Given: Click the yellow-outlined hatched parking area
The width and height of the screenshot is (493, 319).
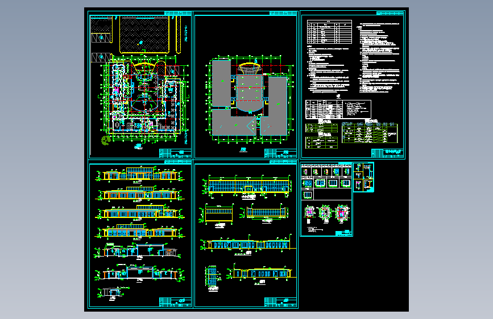Looking at the screenshot, I should point(144,35).
